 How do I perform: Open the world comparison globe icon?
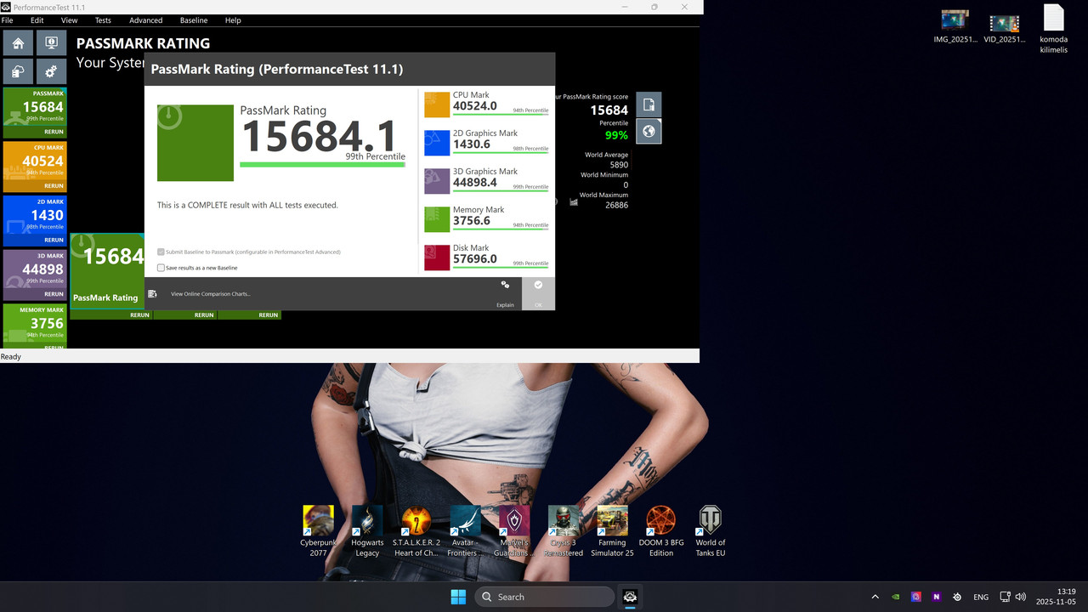(x=649, y=131)
